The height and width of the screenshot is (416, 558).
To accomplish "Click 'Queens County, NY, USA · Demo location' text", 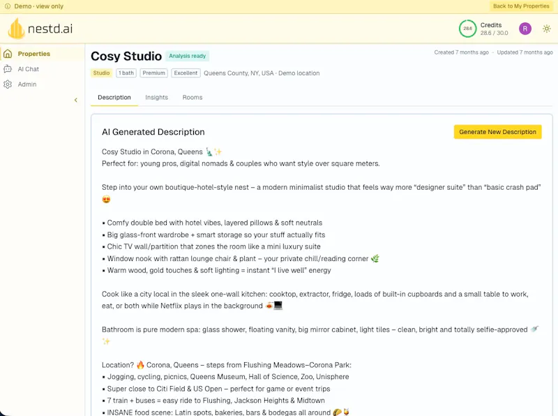I will click(x=262, y=73).
